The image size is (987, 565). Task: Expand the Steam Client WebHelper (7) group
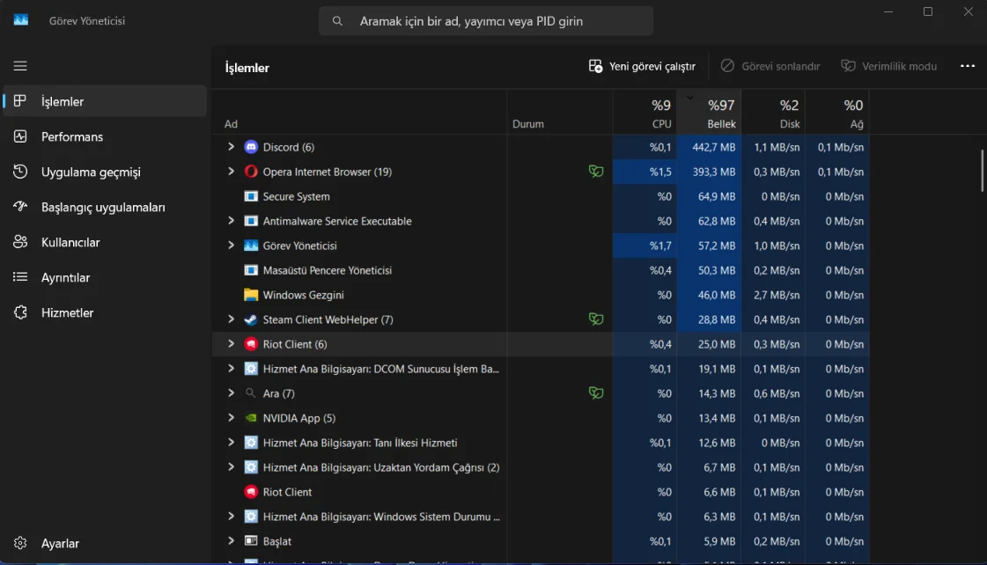point(231,319)
